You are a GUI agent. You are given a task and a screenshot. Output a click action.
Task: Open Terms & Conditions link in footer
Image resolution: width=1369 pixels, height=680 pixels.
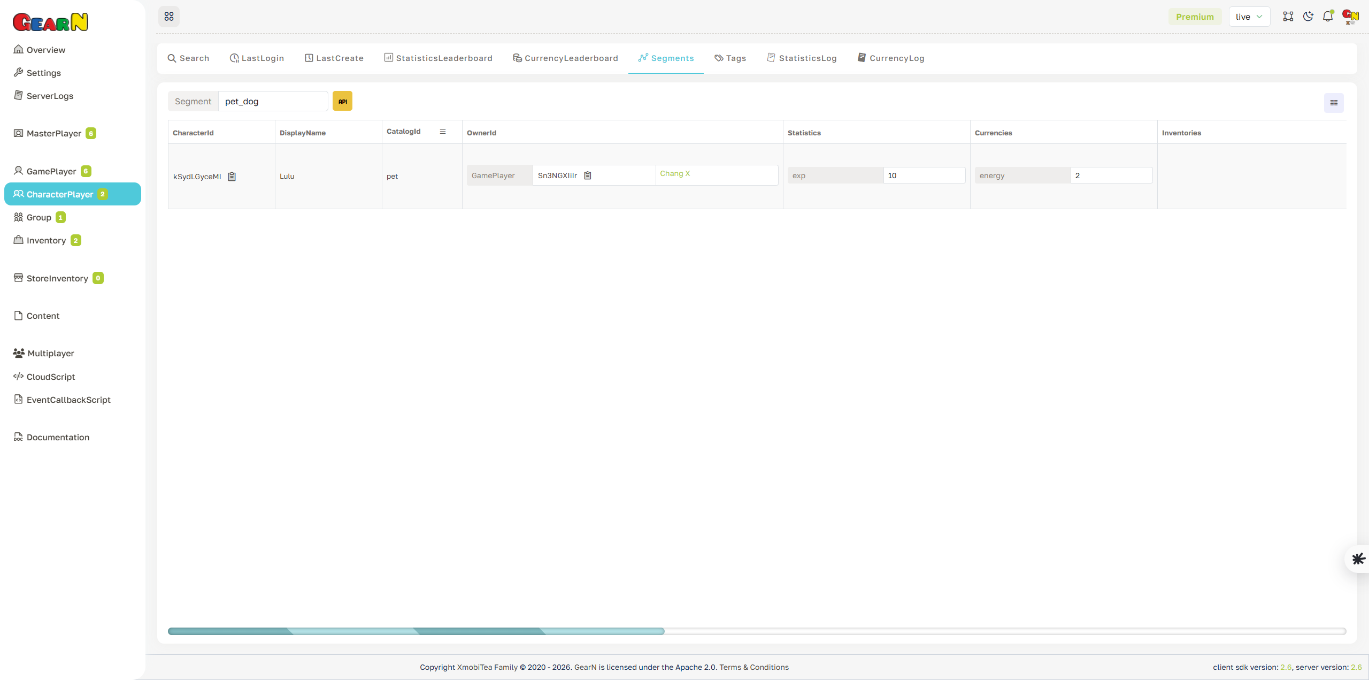[754, 667]
